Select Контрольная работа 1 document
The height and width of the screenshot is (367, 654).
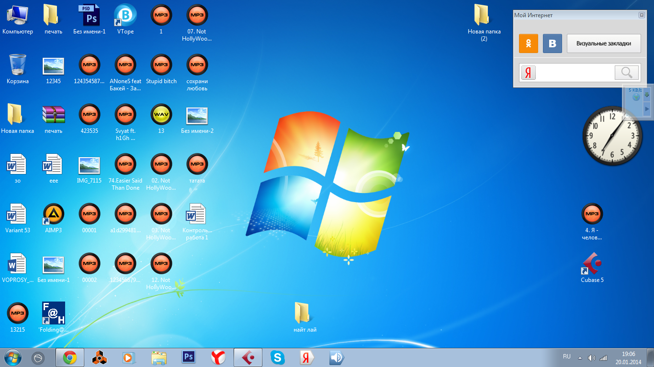(x=197, y=222)
